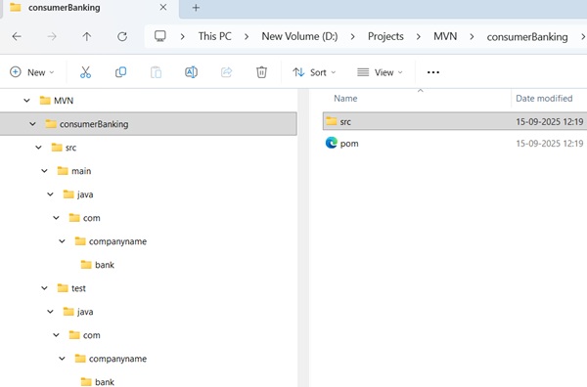
Task: Collapse the test tree node
Action: [x=44, y=288]
